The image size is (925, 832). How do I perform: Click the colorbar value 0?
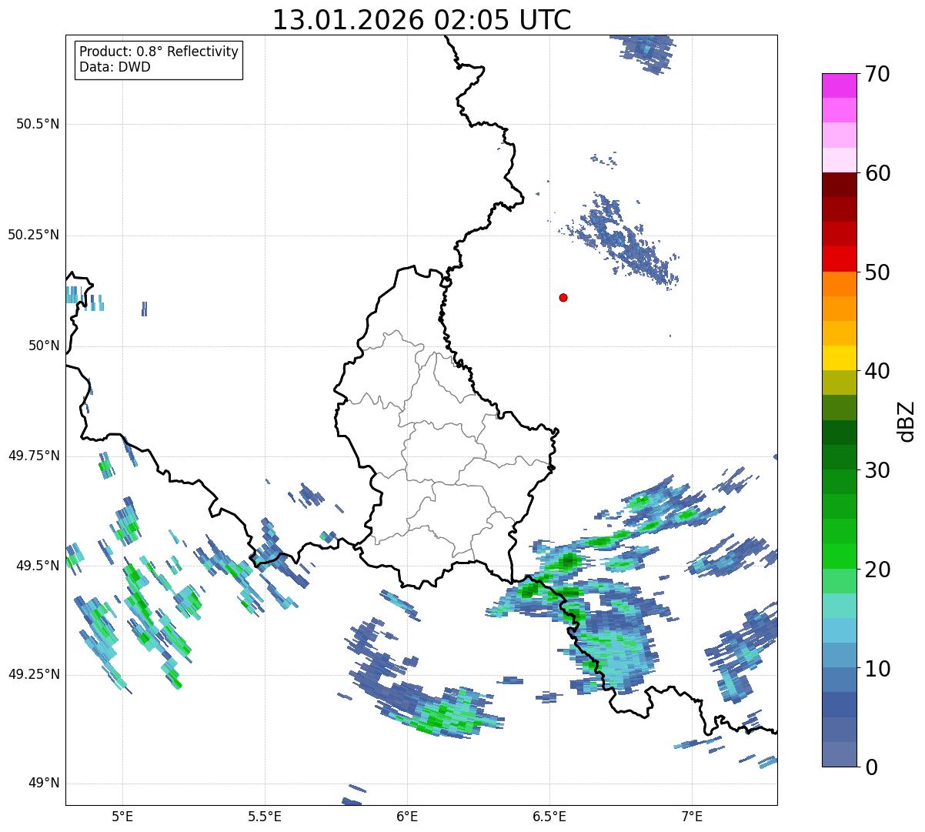coord(870,767)
